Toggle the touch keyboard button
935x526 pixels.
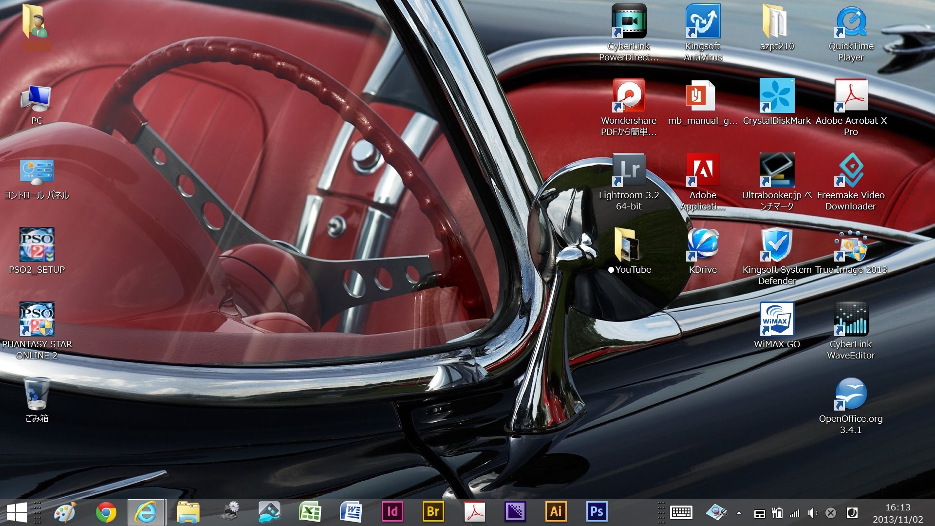click(x=681, y=512)
